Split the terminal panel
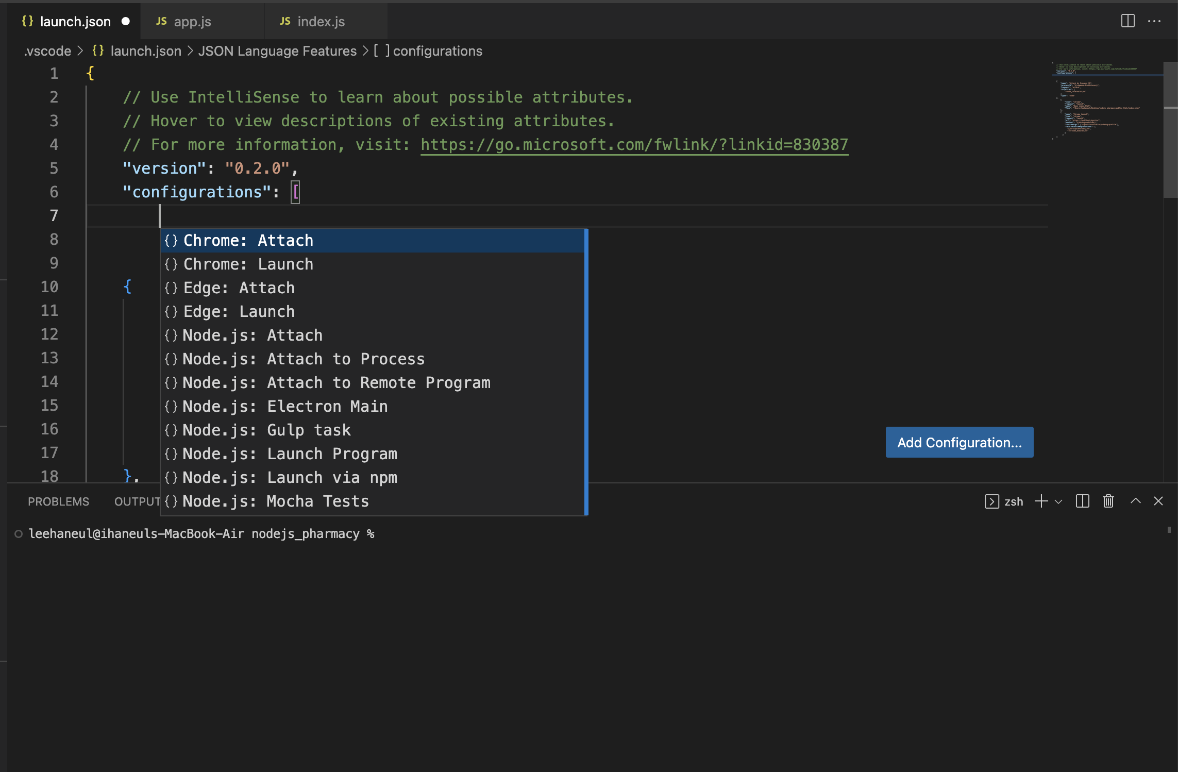 (1082, 501)
